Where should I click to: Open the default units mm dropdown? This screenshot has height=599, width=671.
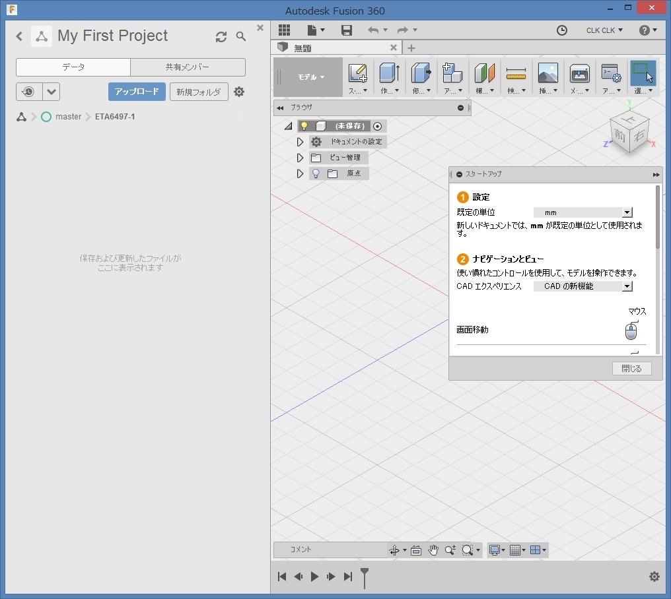coord(583,212)
